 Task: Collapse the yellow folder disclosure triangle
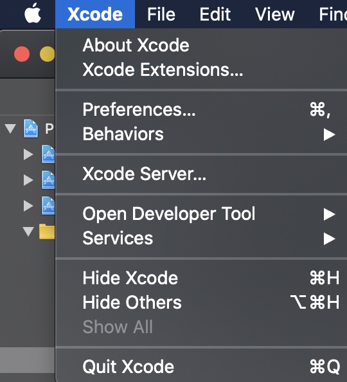pyautogui.click(x=28, y=232)
